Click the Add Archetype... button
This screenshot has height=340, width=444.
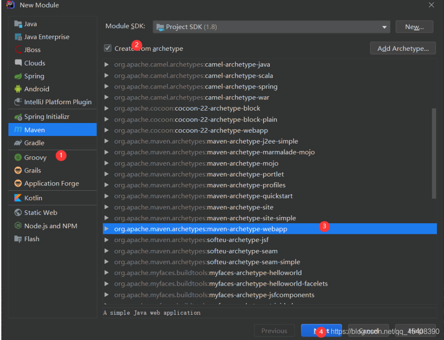pyautogui.click(x=403, y=49)
